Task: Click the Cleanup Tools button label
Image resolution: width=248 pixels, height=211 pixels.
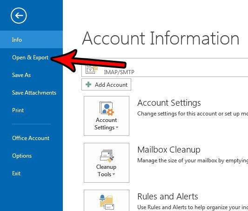Action: (106, 171)
